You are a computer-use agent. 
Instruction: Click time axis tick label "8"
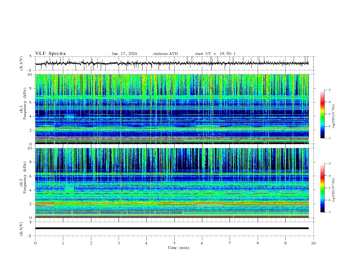[x=258, y=243]
